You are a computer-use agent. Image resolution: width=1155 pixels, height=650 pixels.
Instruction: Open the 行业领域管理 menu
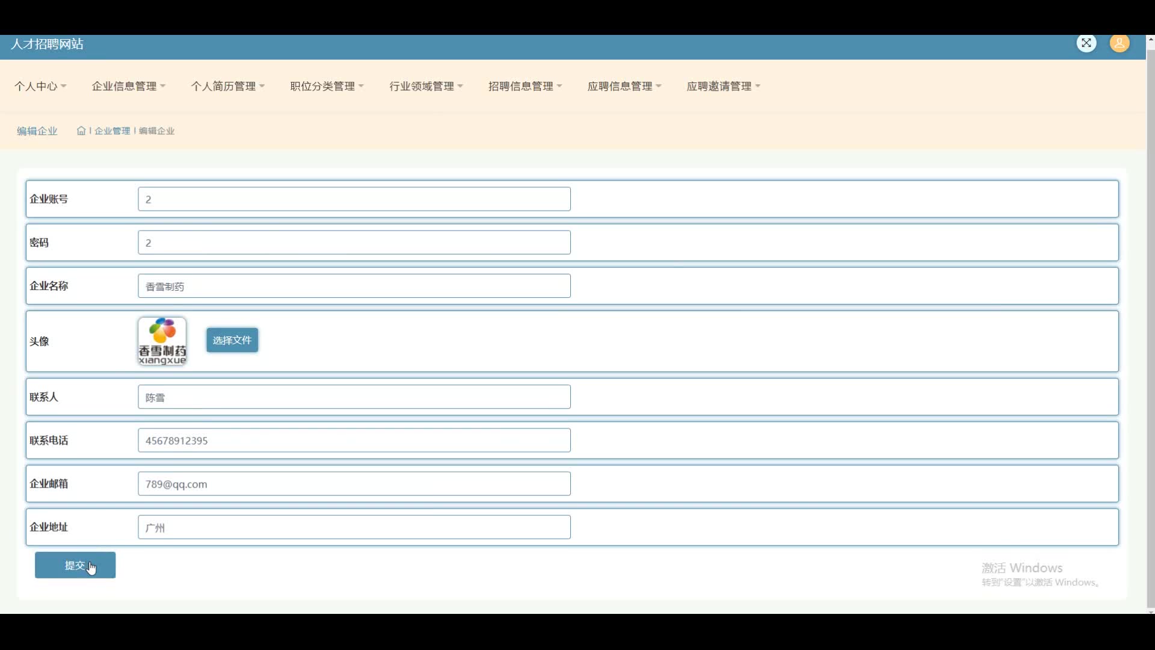point(426,86)
